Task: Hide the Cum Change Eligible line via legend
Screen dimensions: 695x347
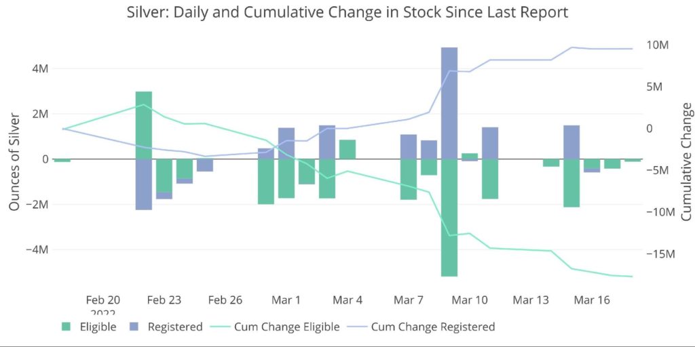Action: (x=286, y=327)
